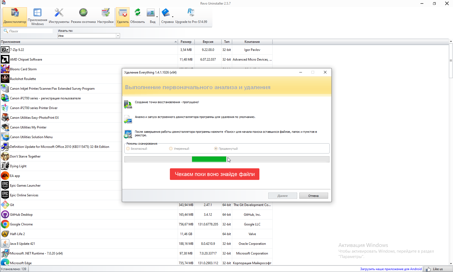The width and height of the screenshot is (453, 272).
Task: Select Умеренный scan mode radio
Action: [x=171, y=149]
